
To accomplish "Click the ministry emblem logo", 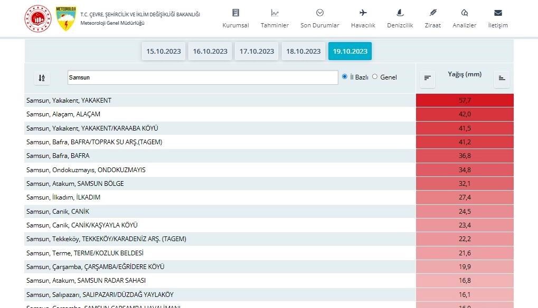I will (x=37, y=18).
